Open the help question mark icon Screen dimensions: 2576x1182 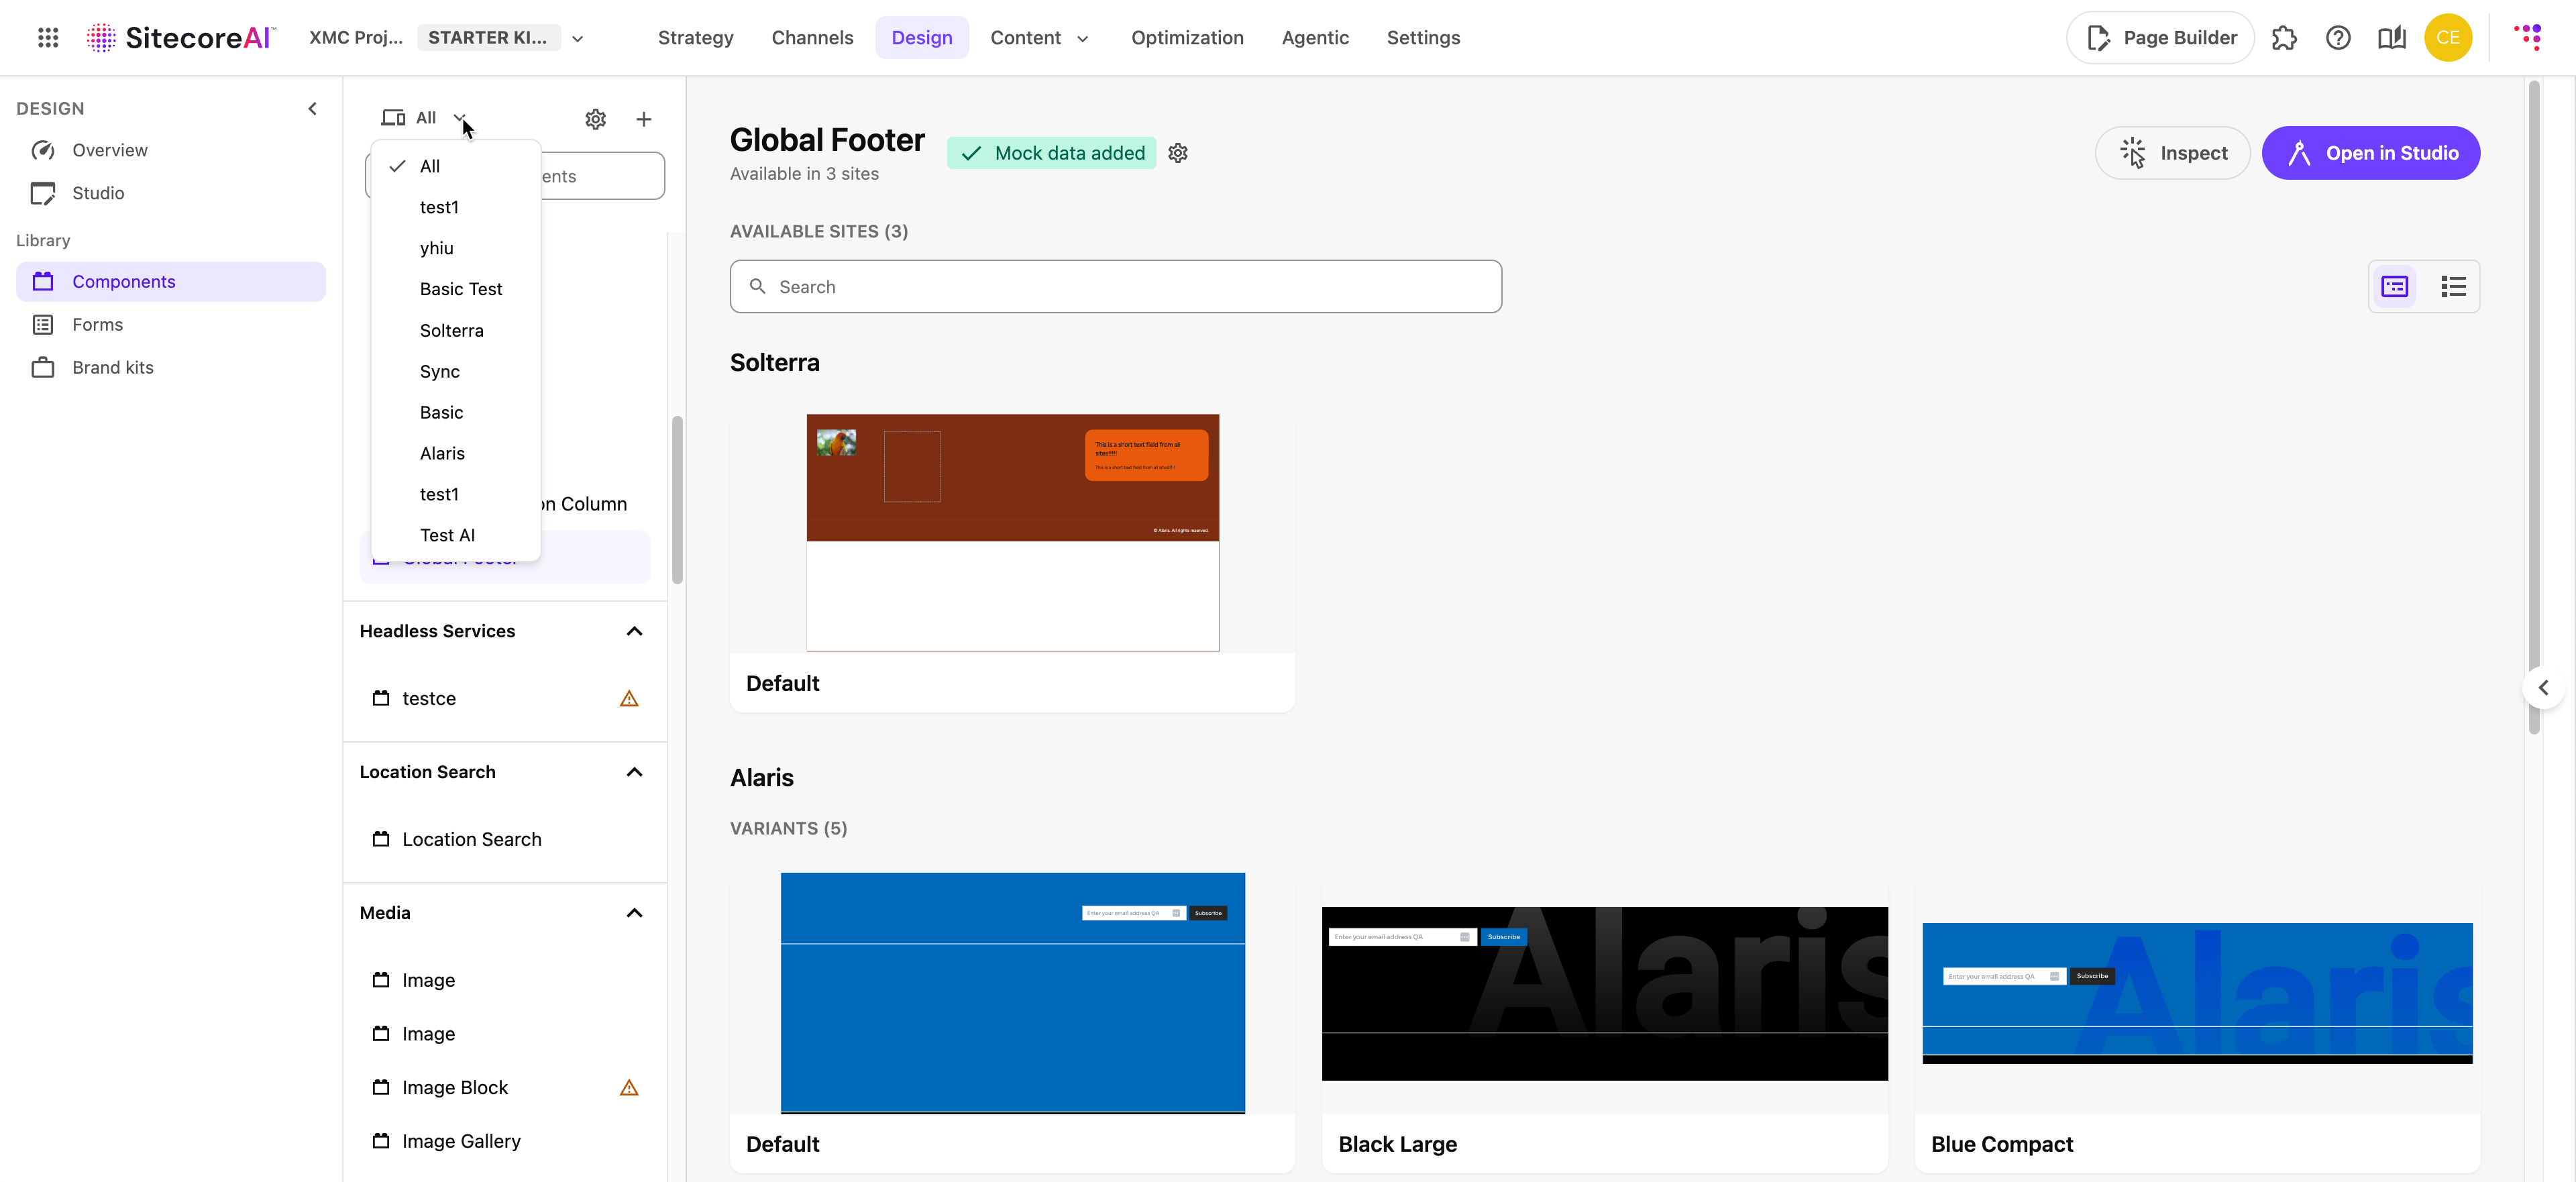2338,38
